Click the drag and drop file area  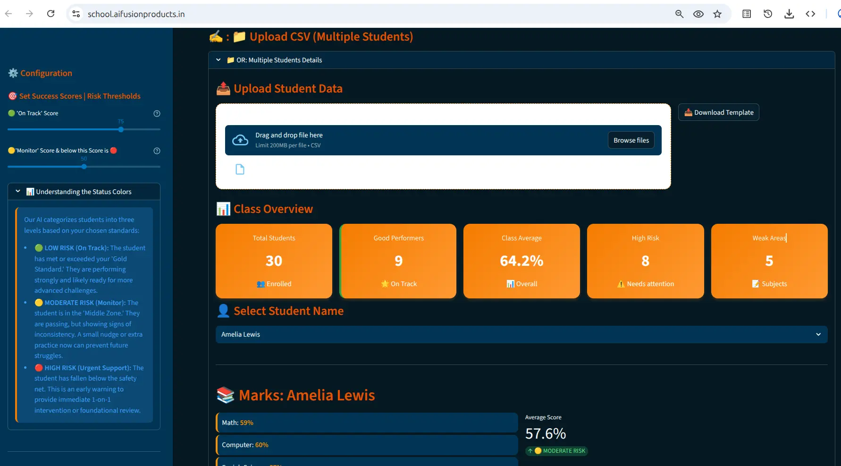point(443,140)
